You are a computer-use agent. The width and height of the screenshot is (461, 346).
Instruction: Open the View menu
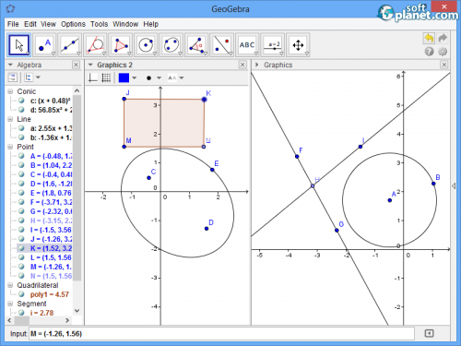pos(48,24)
